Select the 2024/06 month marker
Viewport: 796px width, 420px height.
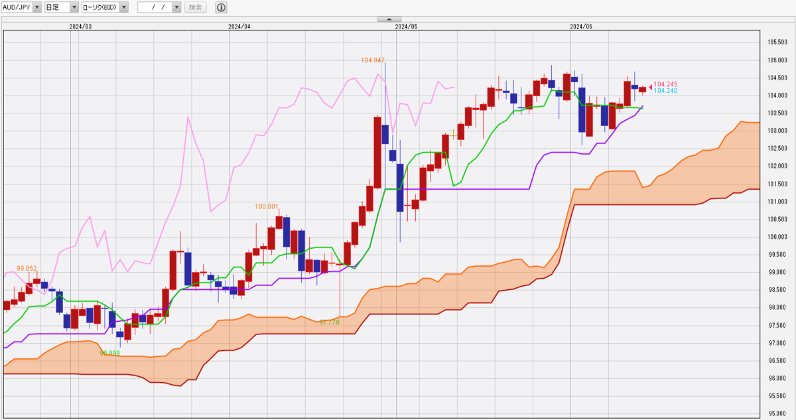581,27
